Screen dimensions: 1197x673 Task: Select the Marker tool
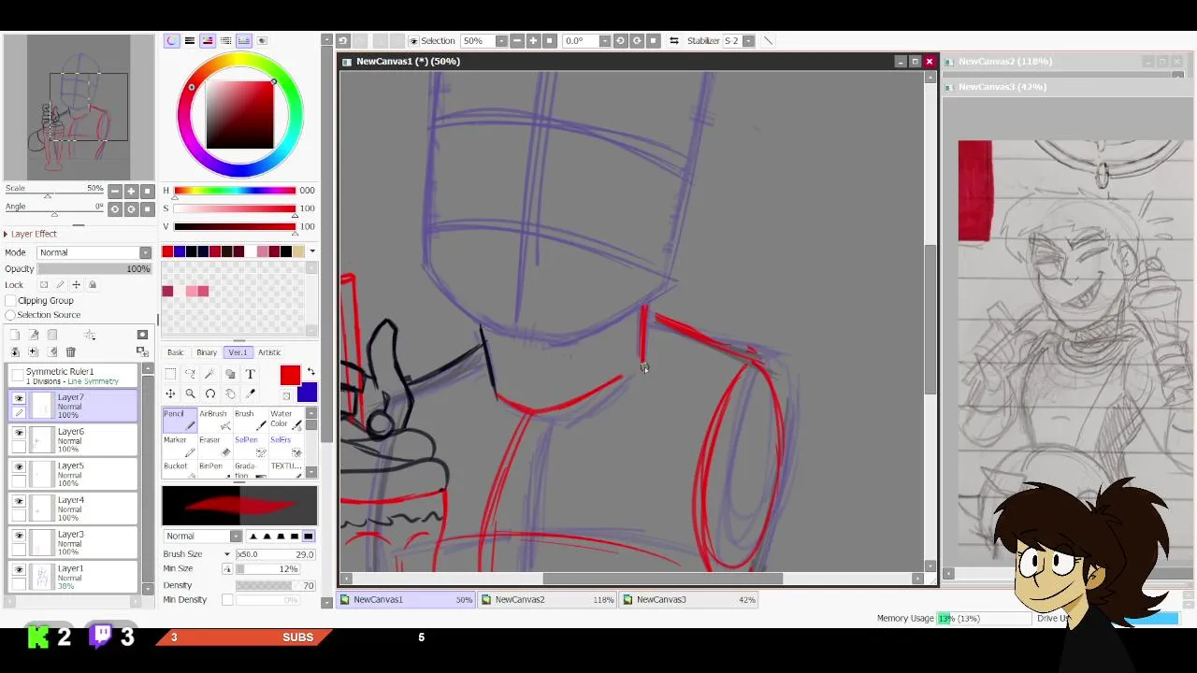pos(180,446)
